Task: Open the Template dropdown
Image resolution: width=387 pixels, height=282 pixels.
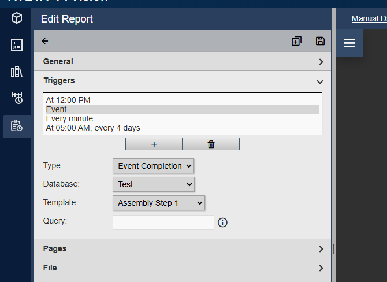Action: click(x=159, y=203)
